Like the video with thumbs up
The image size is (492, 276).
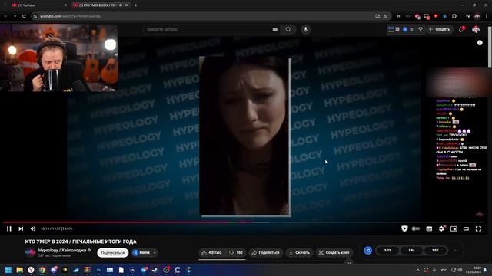point(212,252)
